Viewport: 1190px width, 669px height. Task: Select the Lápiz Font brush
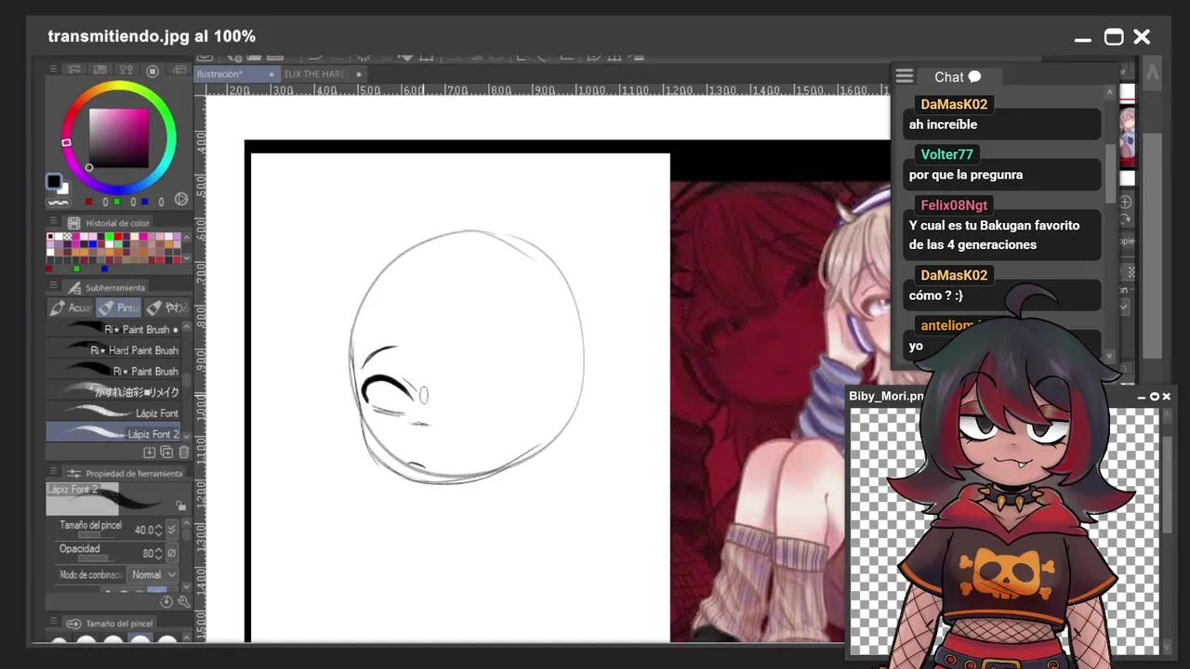pyautogui.click(x=113, y=413)
